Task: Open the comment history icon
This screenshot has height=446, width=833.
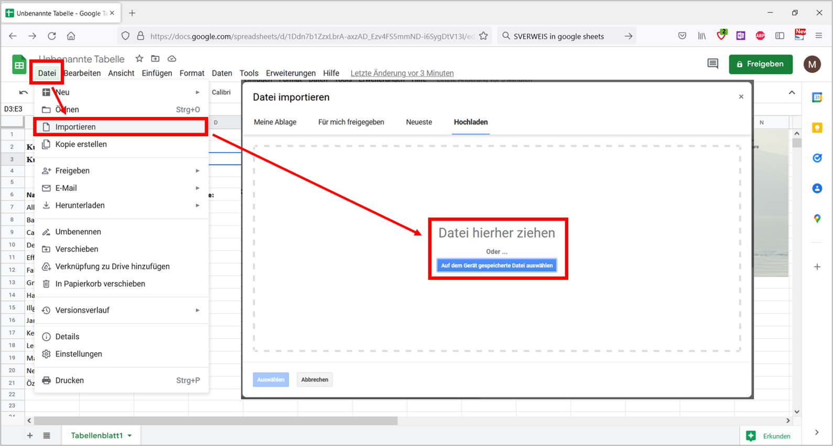Action: pos(712,64)
